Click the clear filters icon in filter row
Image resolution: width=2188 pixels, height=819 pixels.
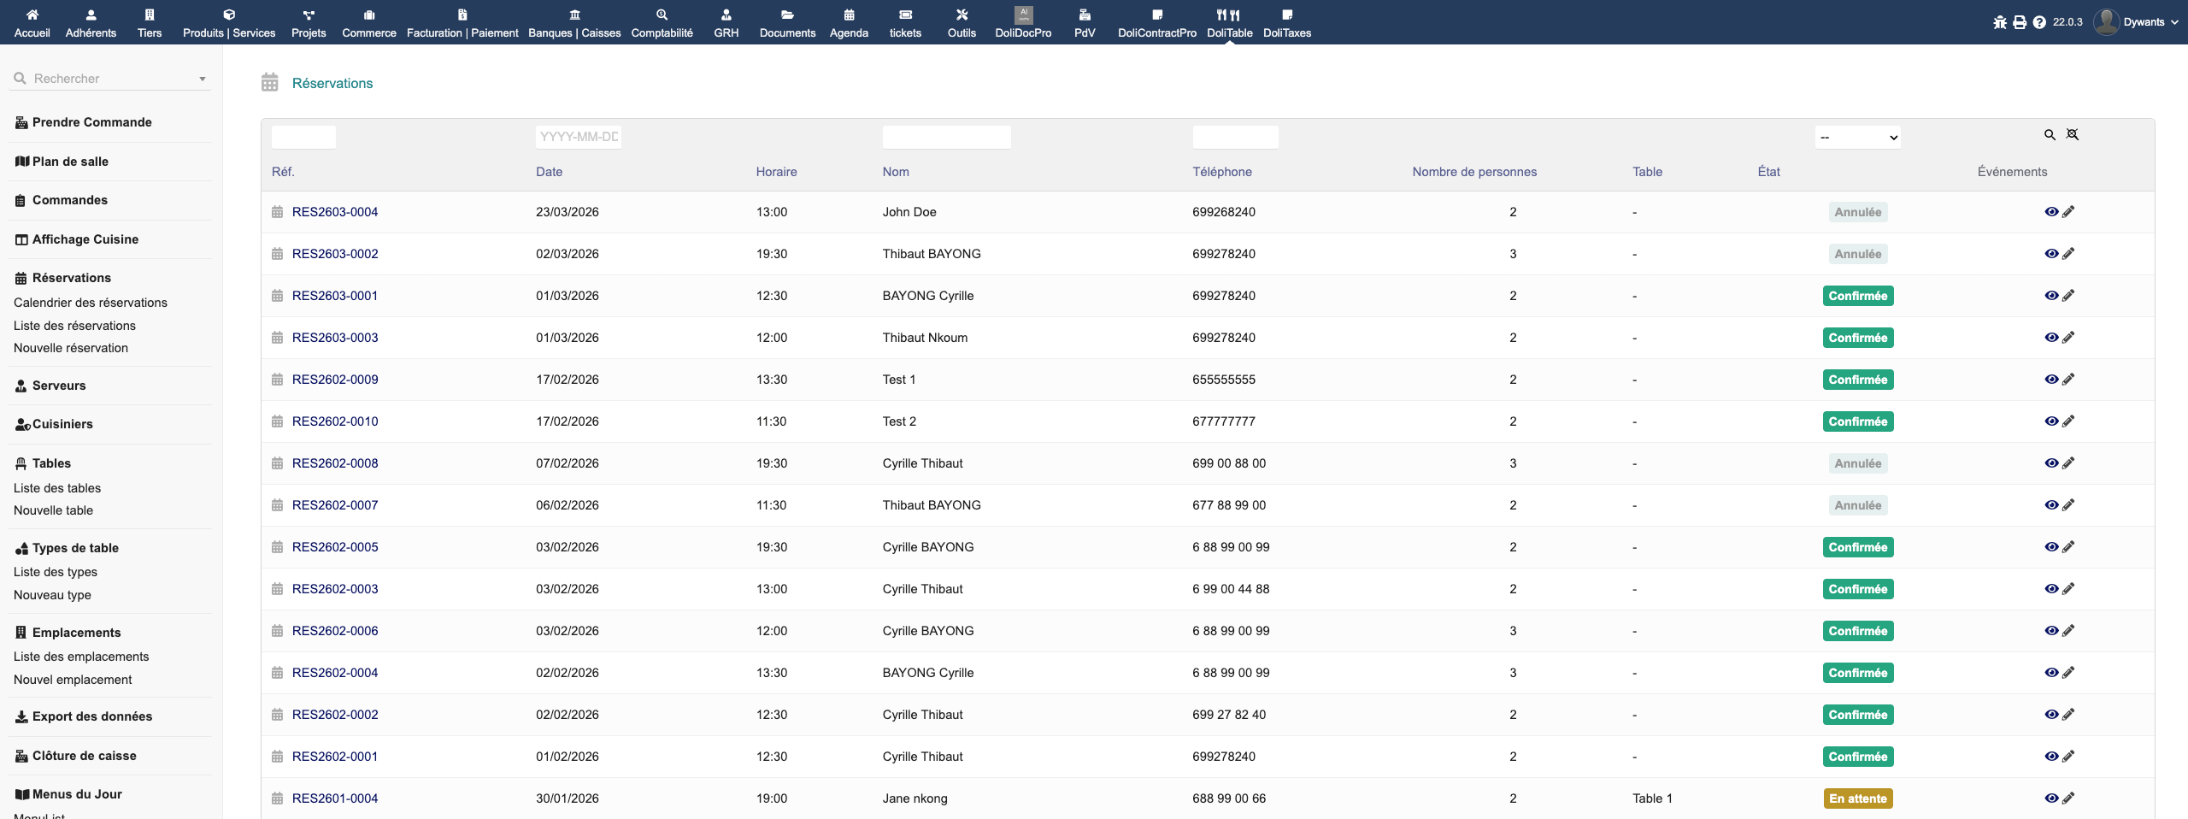click(2072, 135)
